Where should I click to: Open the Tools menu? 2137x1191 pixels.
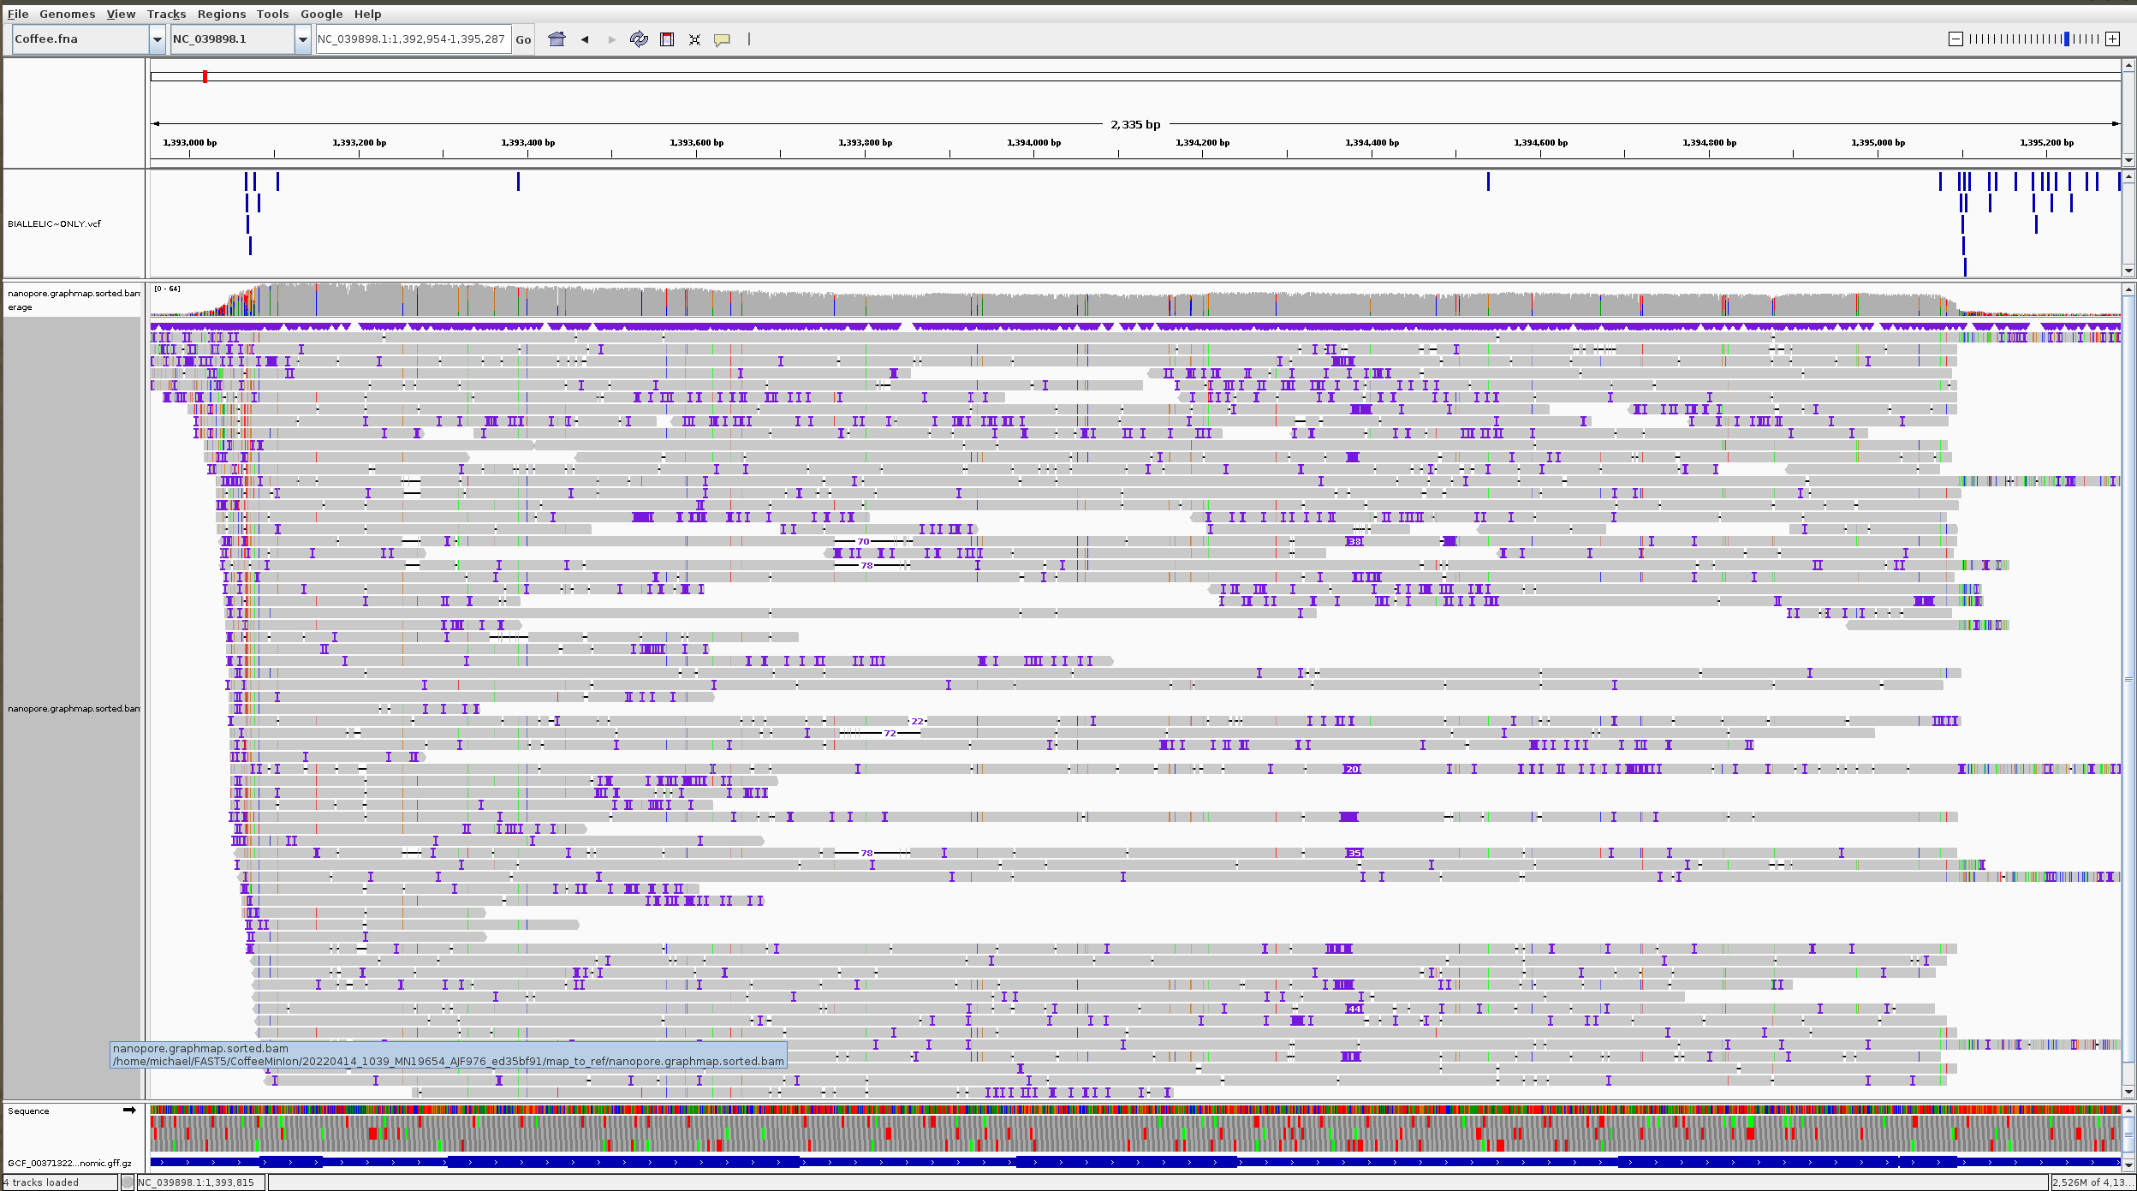coord(272,14)
